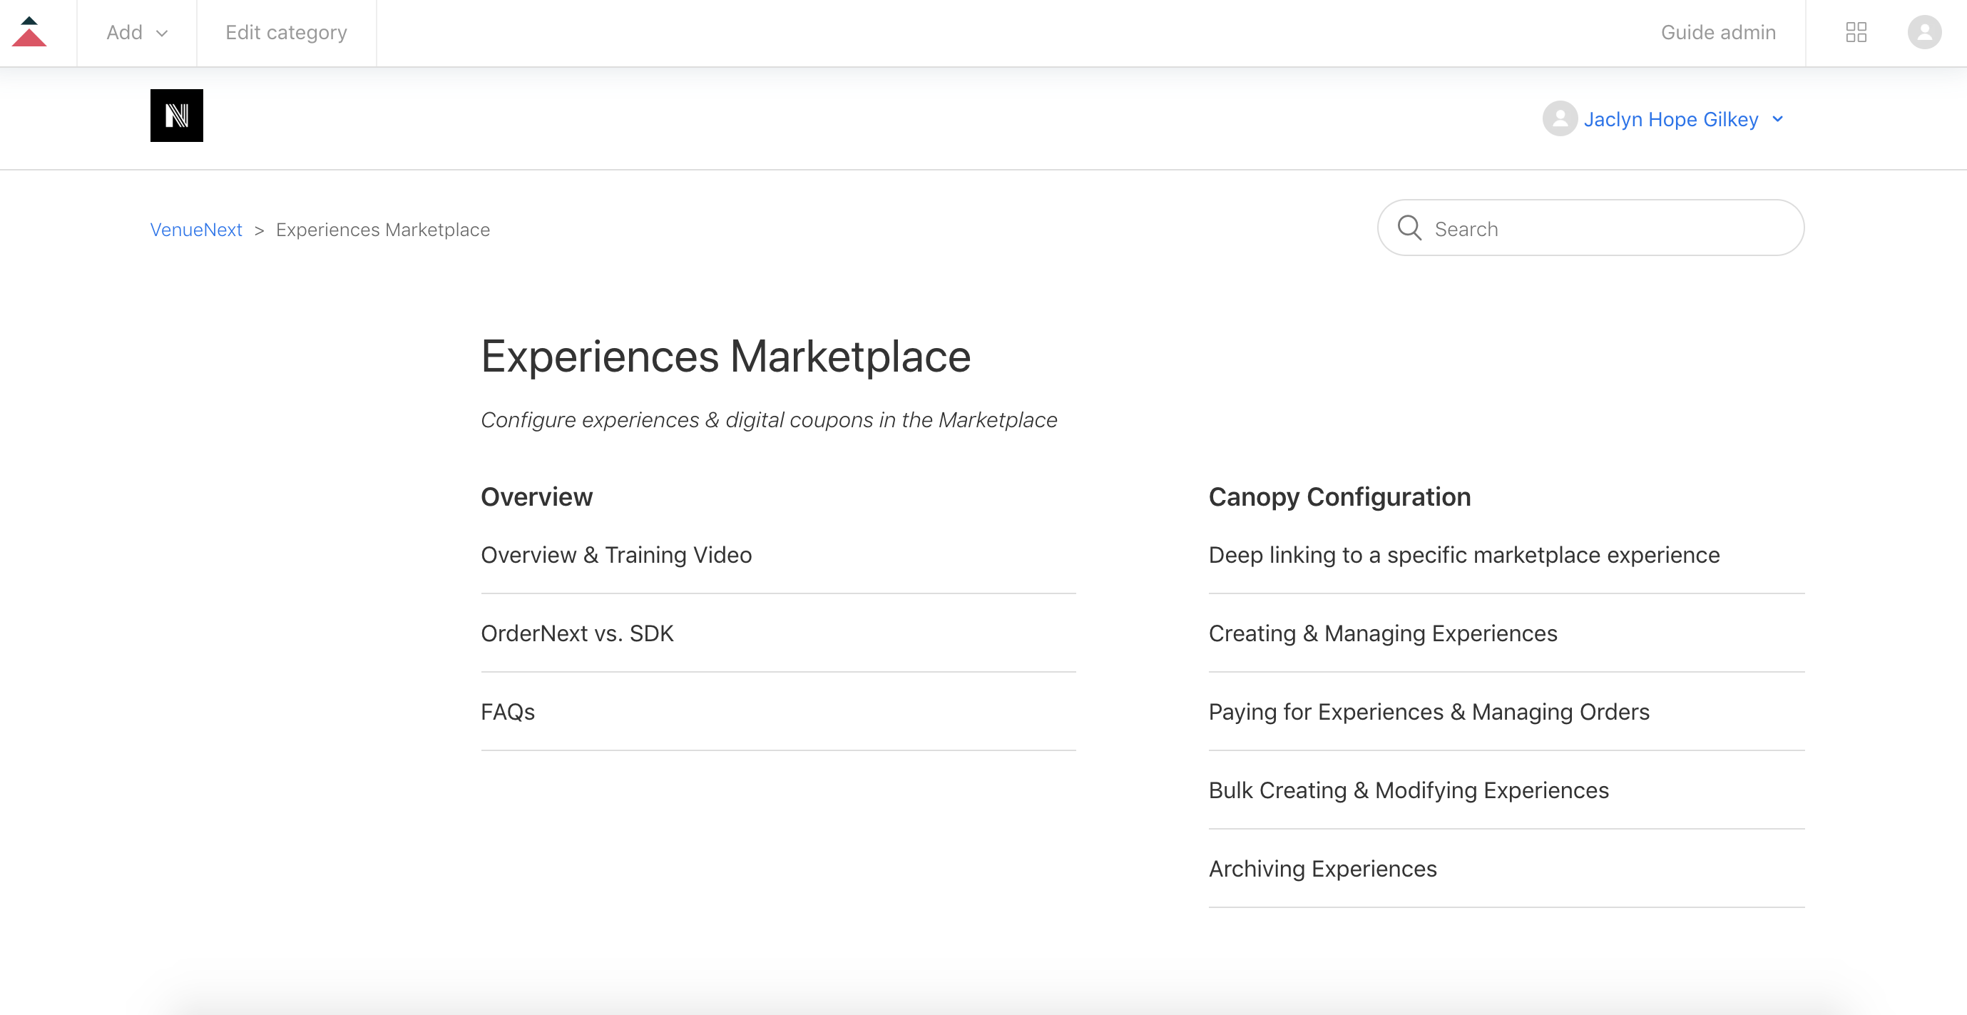The height and width of the screenshot is (1015, 1967).
Task: Open Paying for Experiences & Managing Orders
Action: (1429, 713)
